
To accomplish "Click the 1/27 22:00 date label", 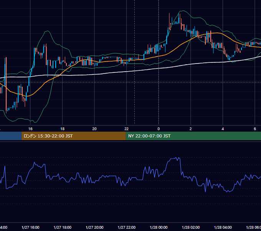I will [x=127, y=227].
